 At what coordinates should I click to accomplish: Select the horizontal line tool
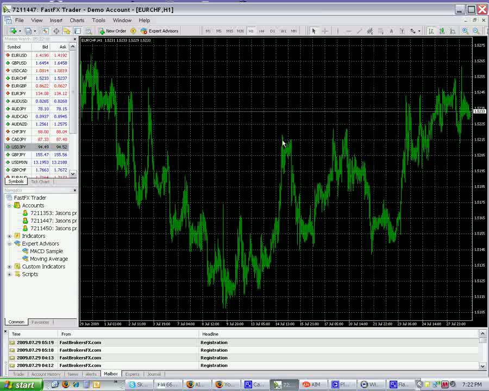pyautogui.click(x=349, y=31)
